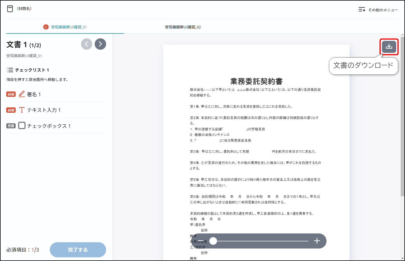Click the red pen signature icon

[x=22, y=94]
